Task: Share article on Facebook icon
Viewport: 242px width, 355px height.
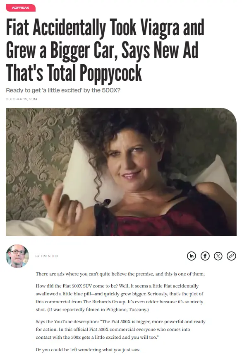Action: click(x=205, y=256)
